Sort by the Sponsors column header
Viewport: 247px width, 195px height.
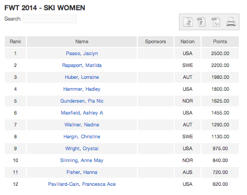[x=156, y=42]
